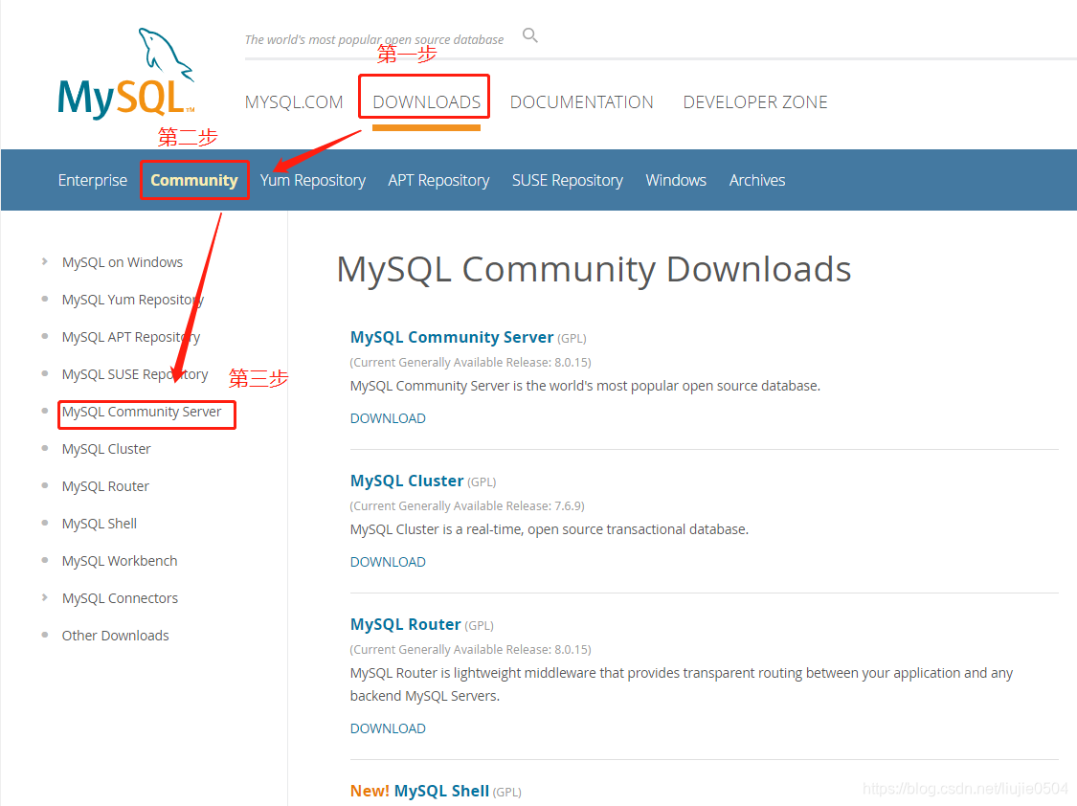
Task: Click DOWNLOAD under MySQL Community Server
Action: [388, 418]
